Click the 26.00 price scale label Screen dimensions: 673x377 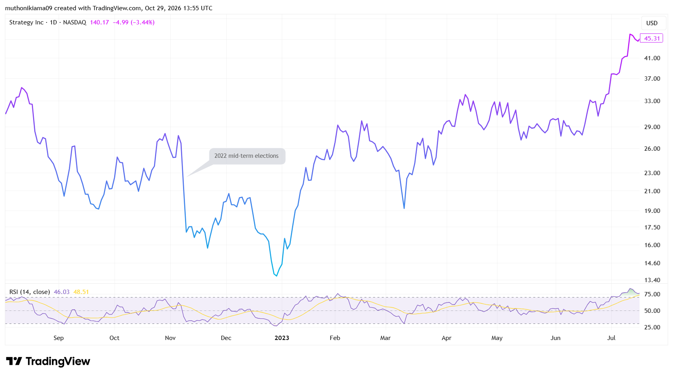click(x=652, y=149)
